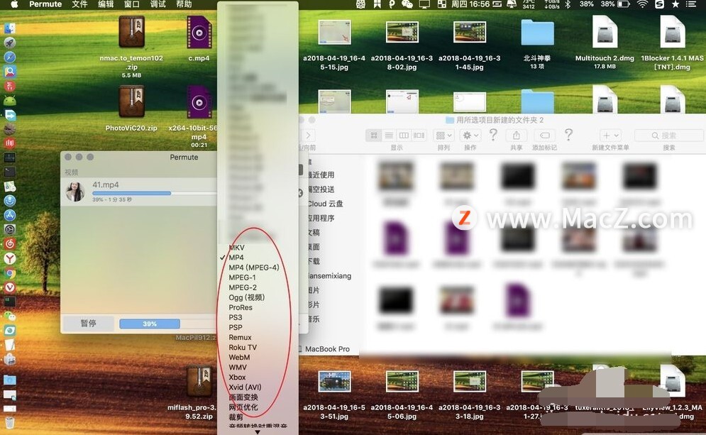
Task: Click the battery icon in the menu bar
Action: pos(624,4)
